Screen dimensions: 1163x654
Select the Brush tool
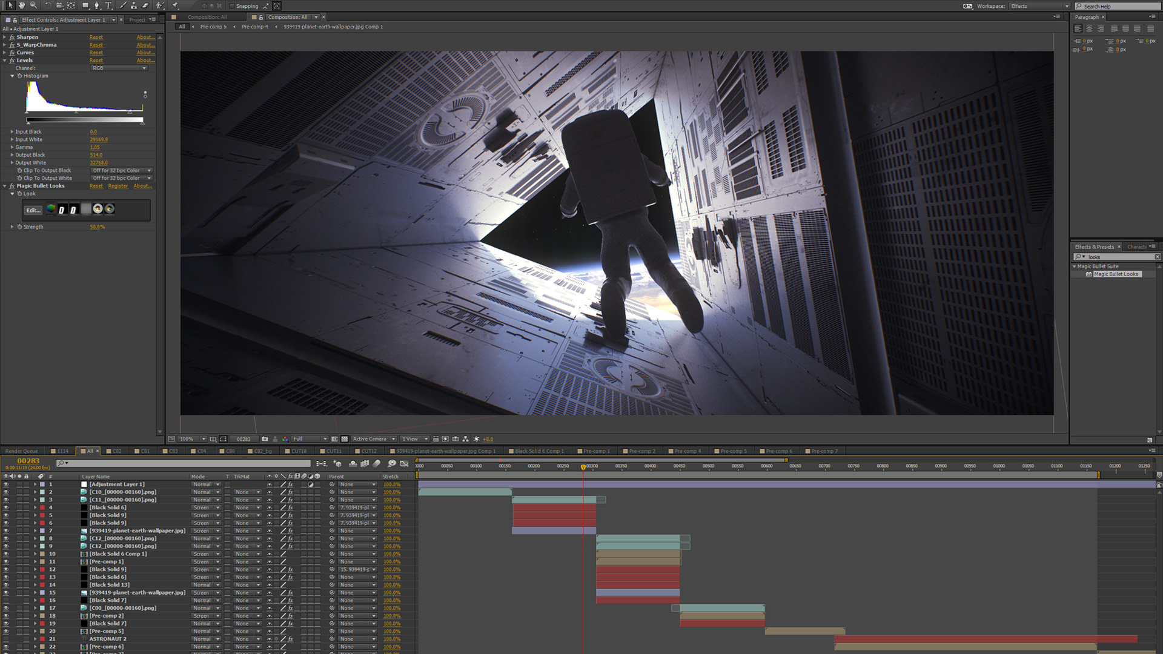pyautogui.click(x=123, y=5)
